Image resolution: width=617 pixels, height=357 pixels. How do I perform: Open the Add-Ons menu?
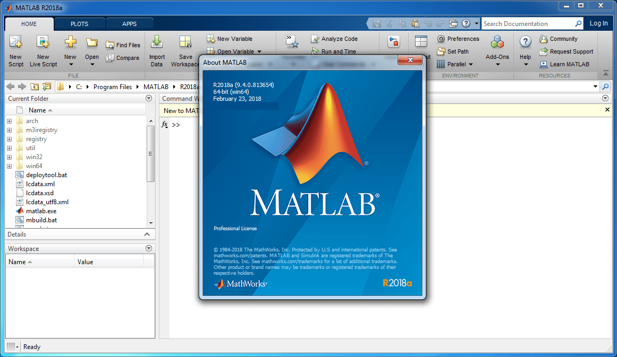click(497, 51)
